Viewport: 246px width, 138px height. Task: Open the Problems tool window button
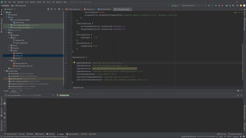click(40, 134)
